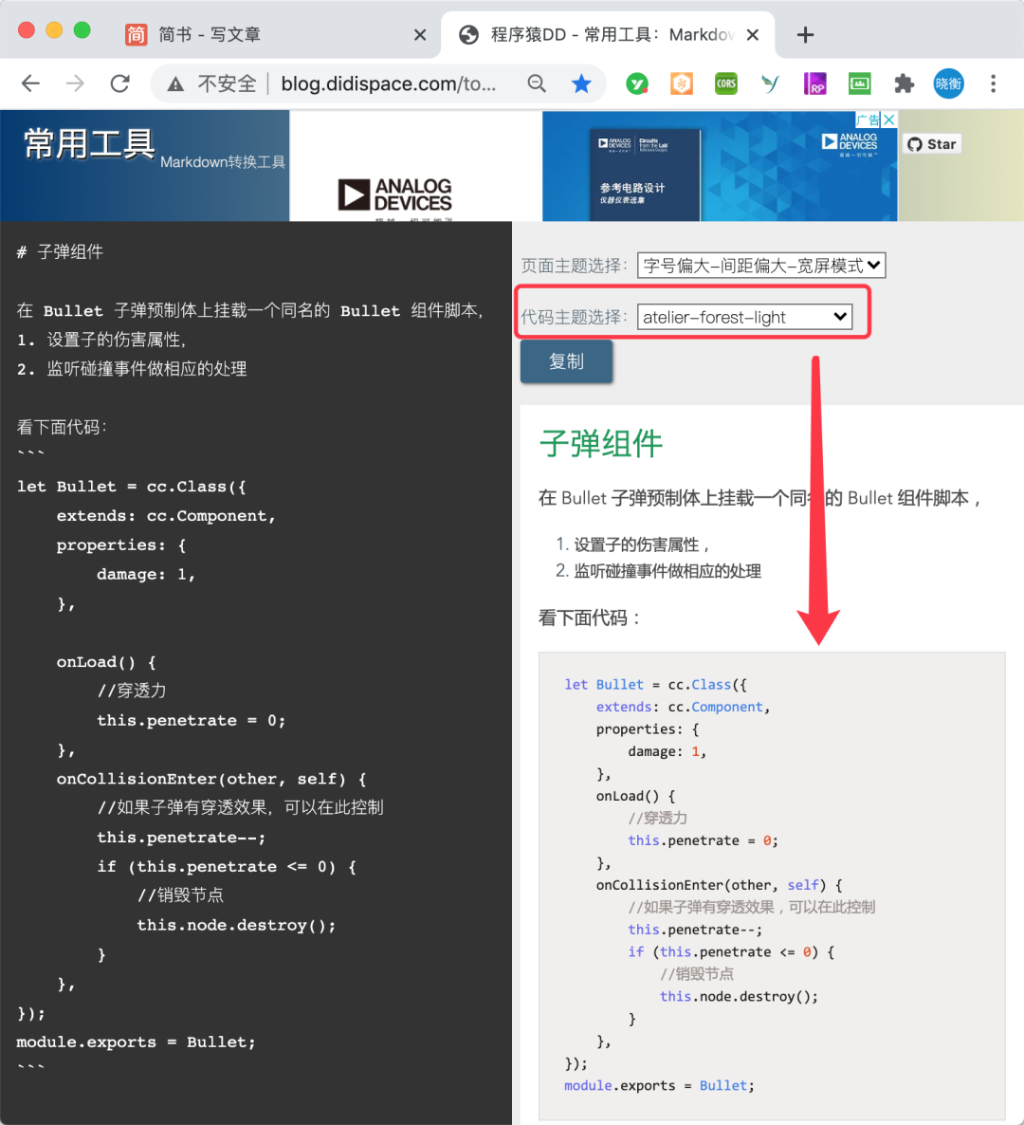Click preview list item 设置子的伤害属性
Image resolution: width=1024 pixels, height=1125 pixels.
coord(641,544)
